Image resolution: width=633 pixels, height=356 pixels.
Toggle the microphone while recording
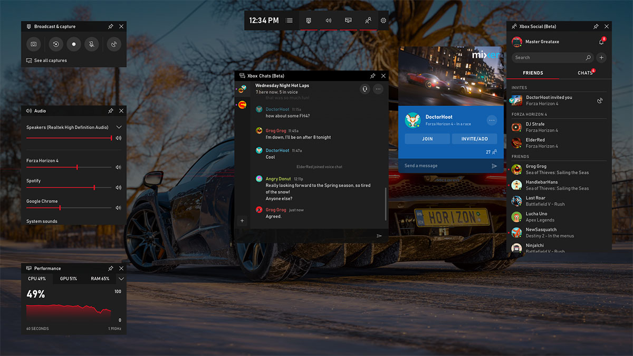pyautogui.click(x=92, y=44)
